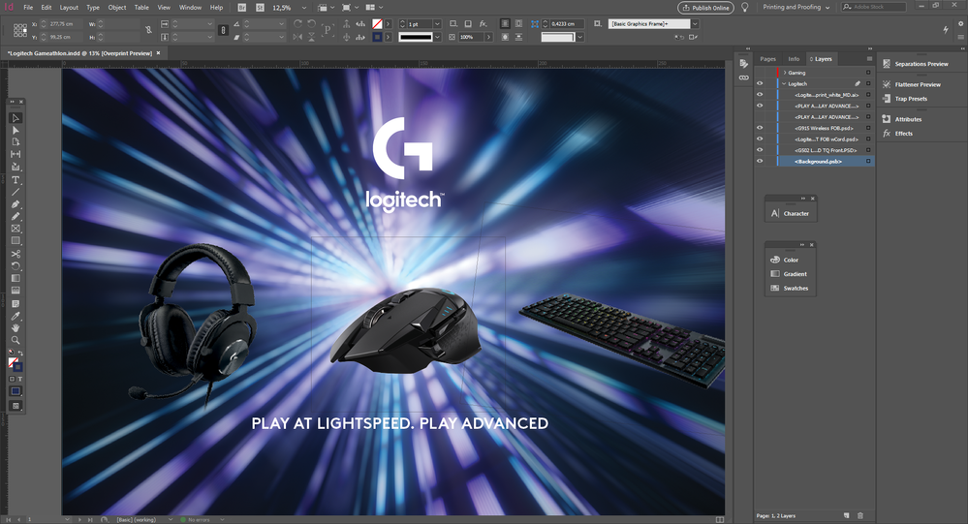
Task: Click the Adobe Stock search field
Action: point(874,7)
